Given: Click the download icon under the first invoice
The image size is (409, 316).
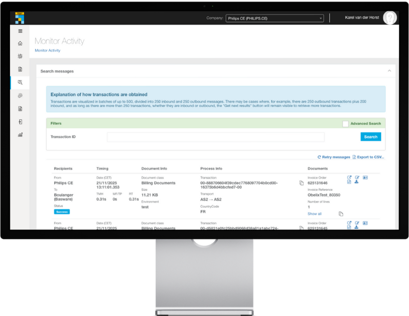Looking at the screenshot, I should coord(357,183).
